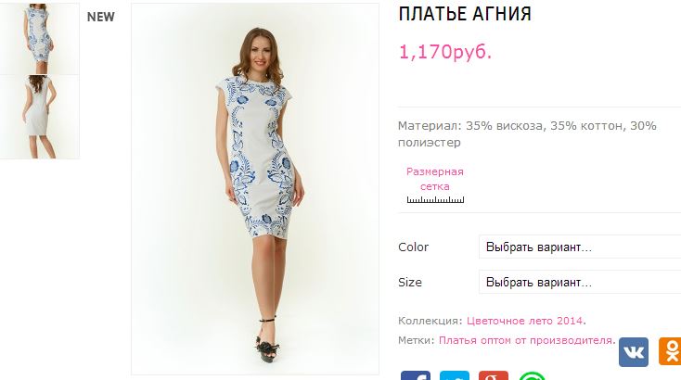This screenshot has width=681, height=380.
Task: Share using the red Google+ icon
Action: coord(494,375)
